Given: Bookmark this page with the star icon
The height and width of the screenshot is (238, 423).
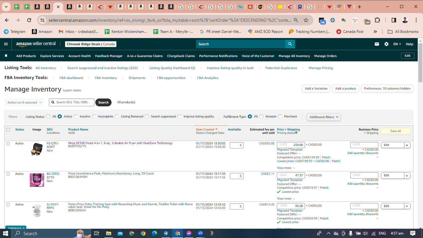Looking at the screenshot, I should coord(306,20).
